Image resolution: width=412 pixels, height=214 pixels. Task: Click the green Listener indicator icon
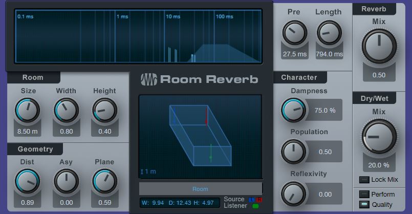click(255, 206)
